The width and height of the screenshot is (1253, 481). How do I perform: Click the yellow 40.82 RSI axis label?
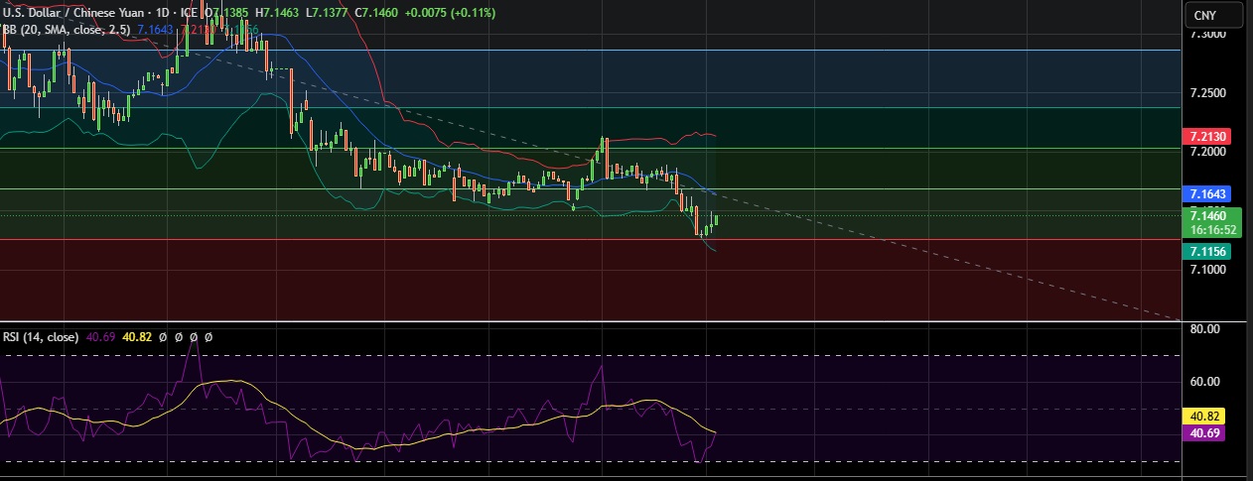(1204, 417)
